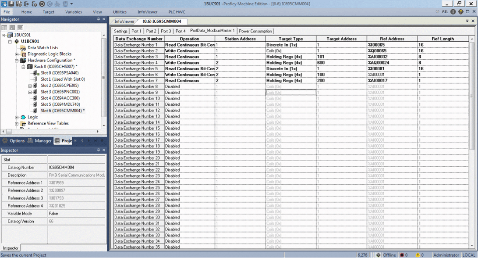Viewport: 478px width, 258px height.
Task: Close the IC695CMM004 editor window tab
Action: (473, 21)
